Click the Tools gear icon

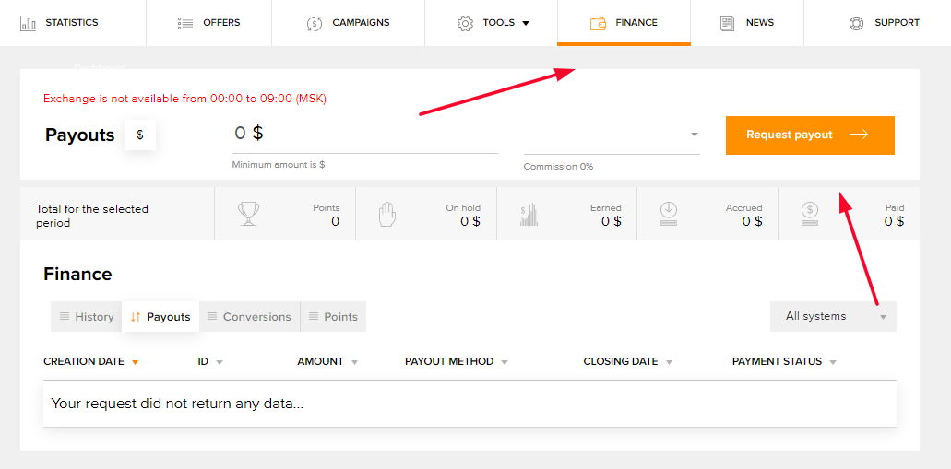pos(465,23)
